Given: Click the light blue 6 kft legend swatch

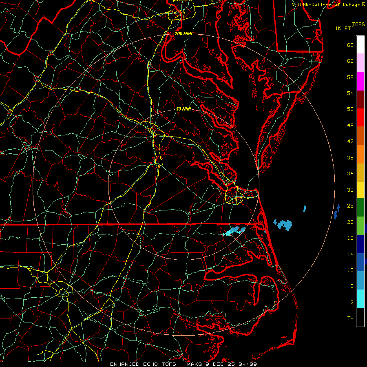Looking at the screenshot, I should tap(360, 281).
